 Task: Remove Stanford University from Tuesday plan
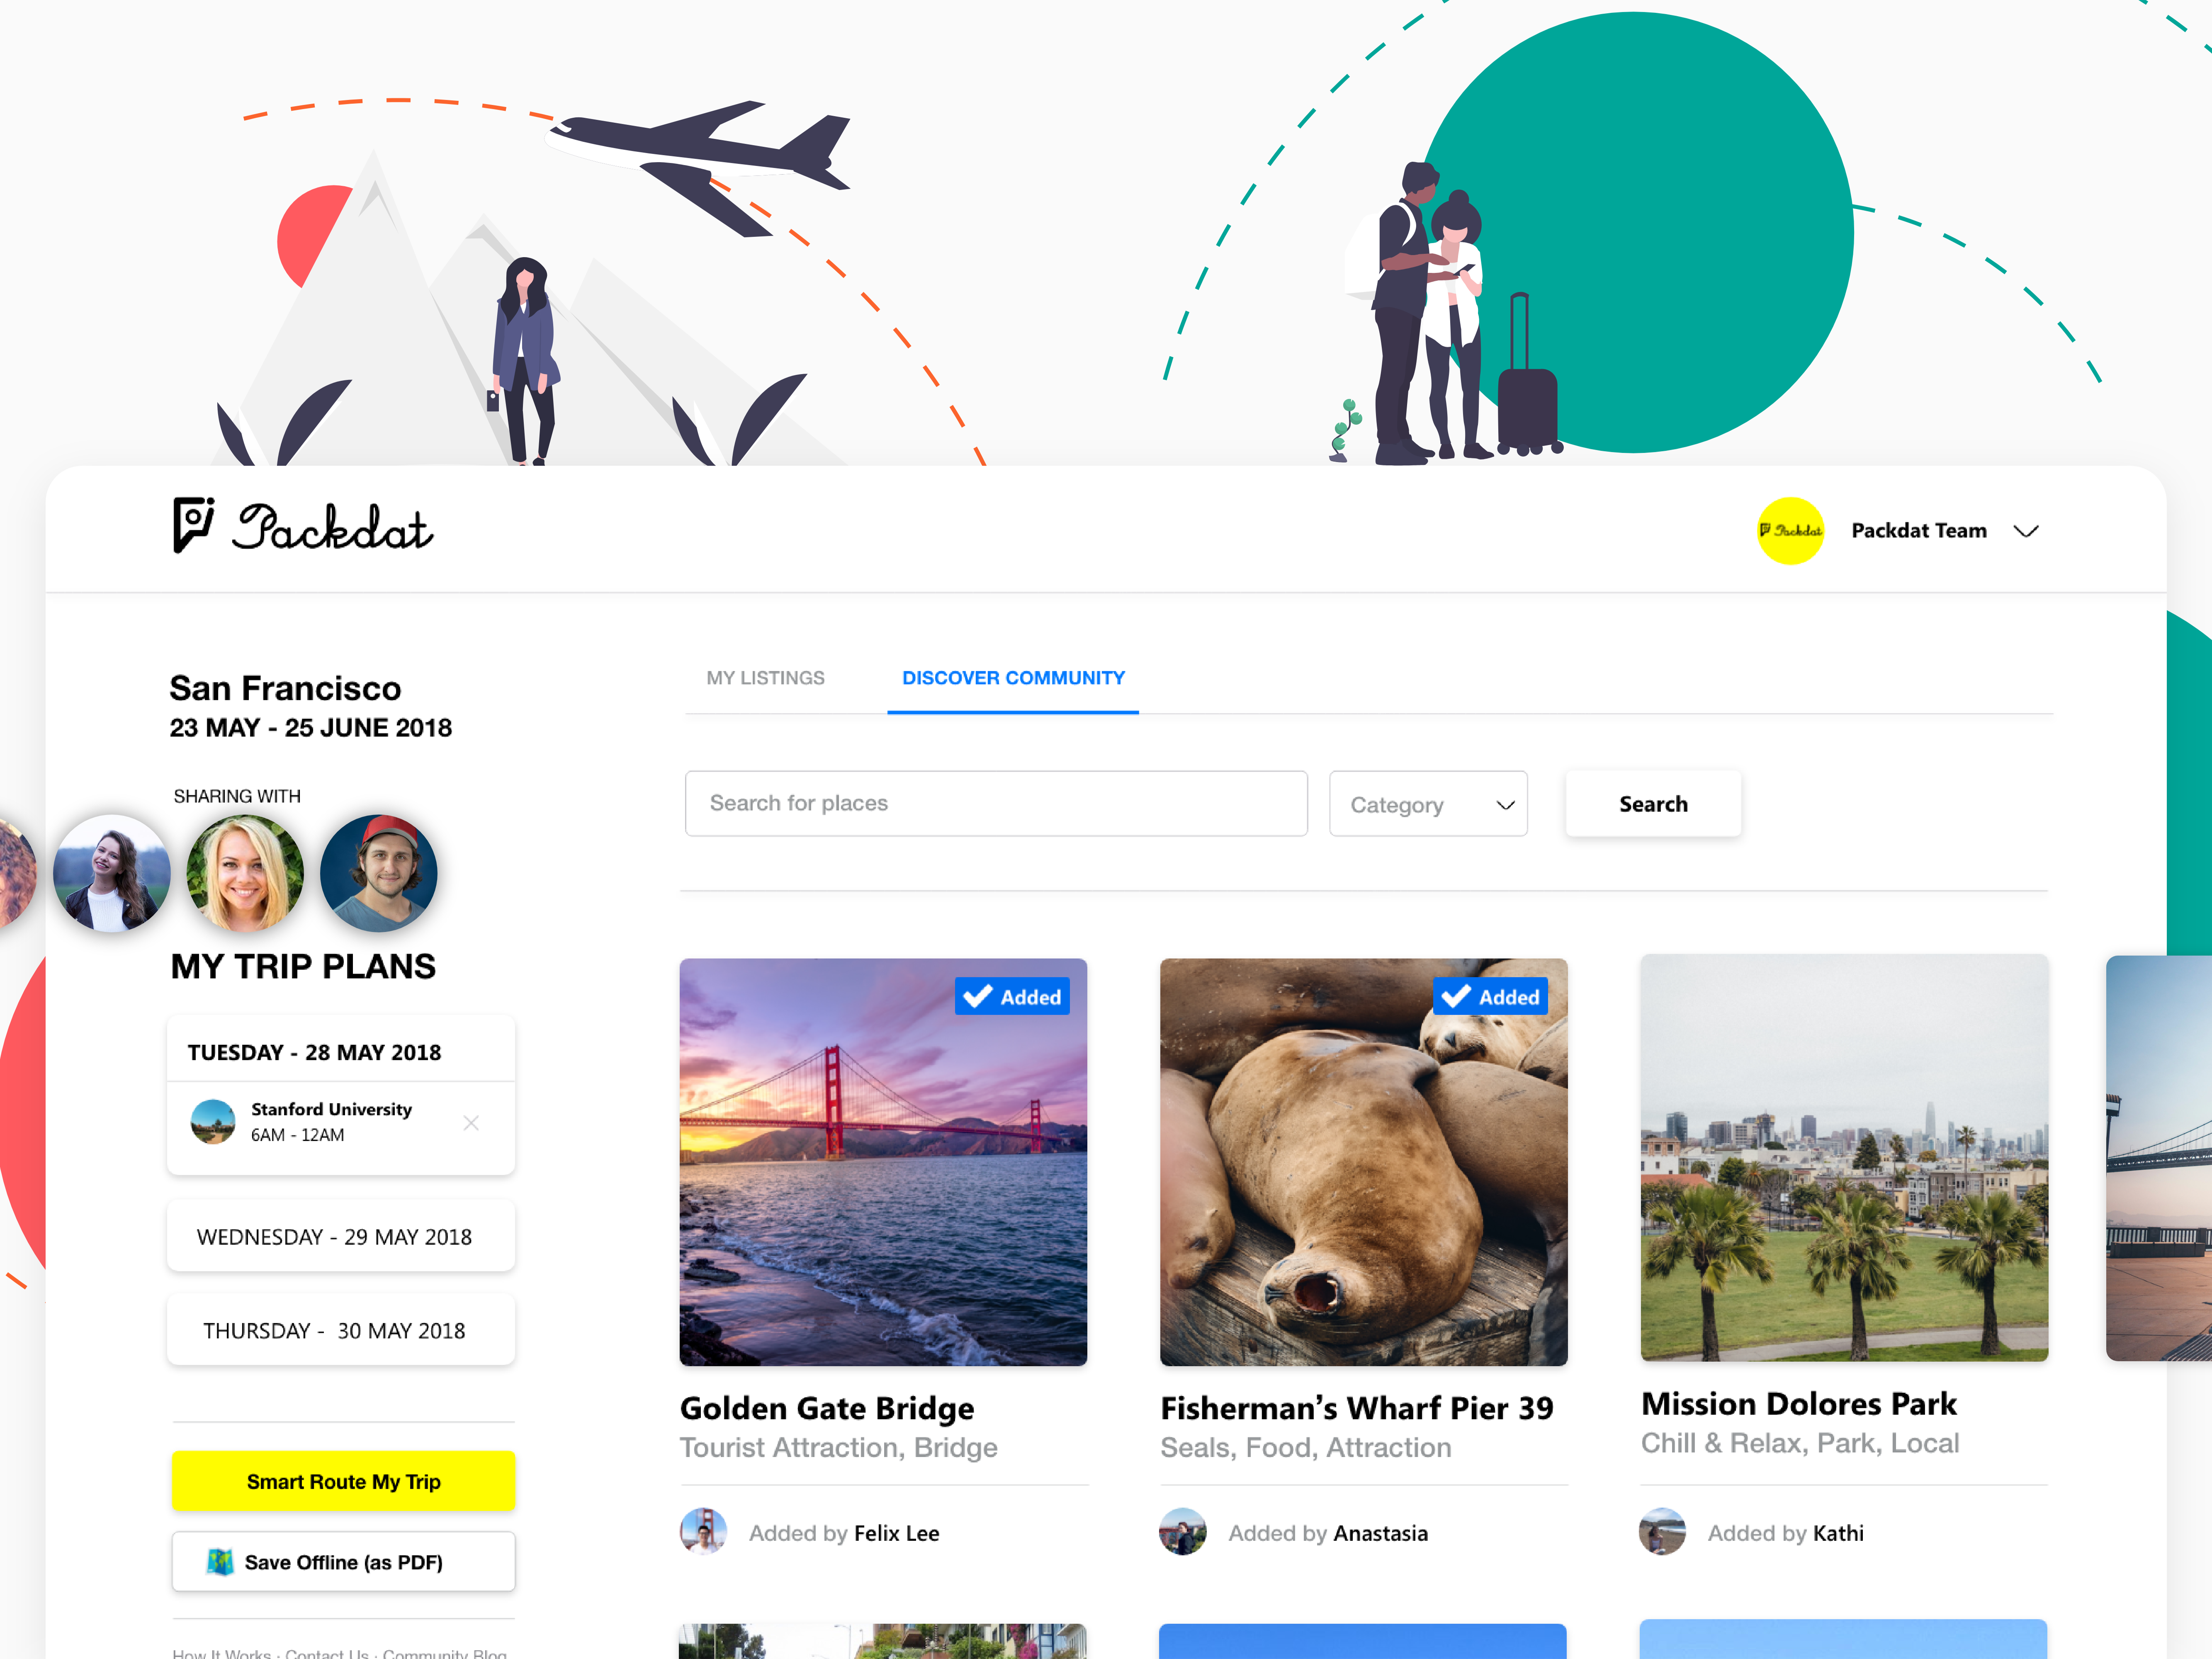point(471,1123)
